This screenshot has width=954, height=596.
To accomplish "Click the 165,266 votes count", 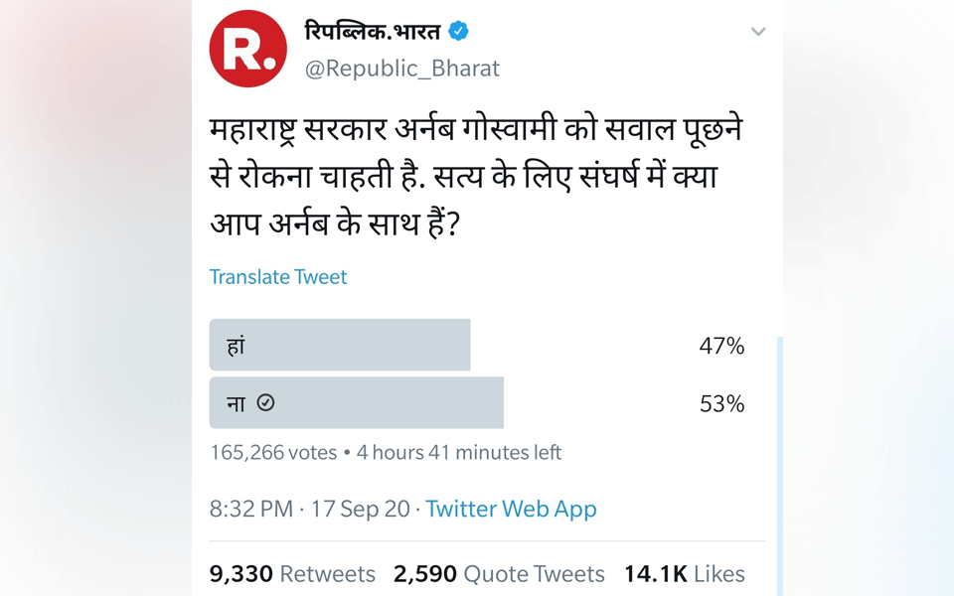I will pos(273,453).
